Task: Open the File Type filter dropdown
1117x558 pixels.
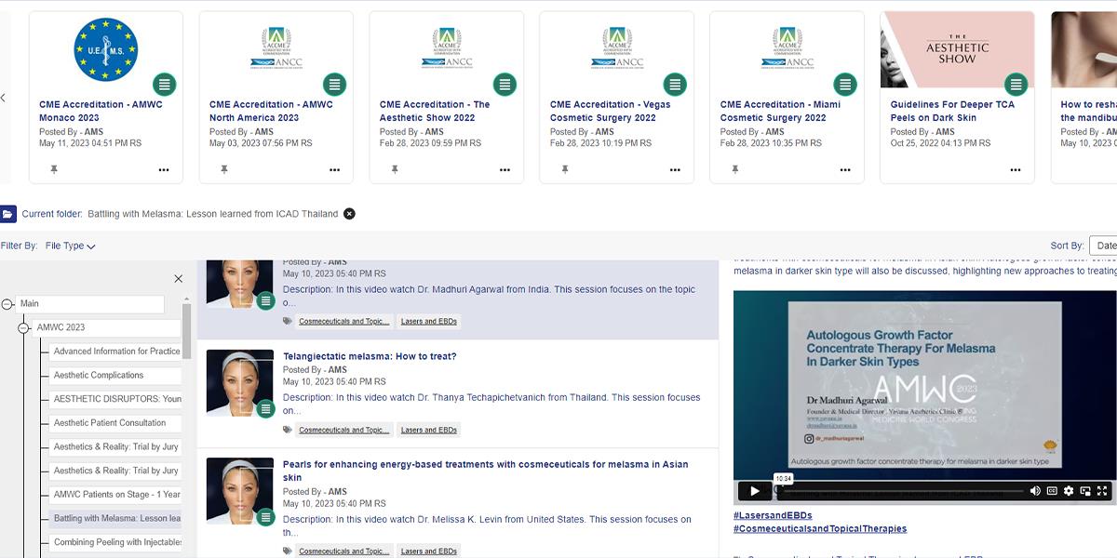Action: (71, 246)
